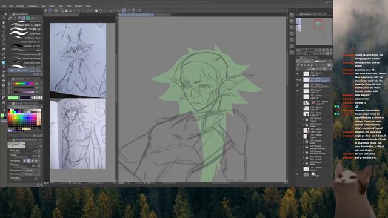The width and height of the screenshot is (388, 218).
Task: Choose the Dingo Brush sub tool
Action: [25, 71]
